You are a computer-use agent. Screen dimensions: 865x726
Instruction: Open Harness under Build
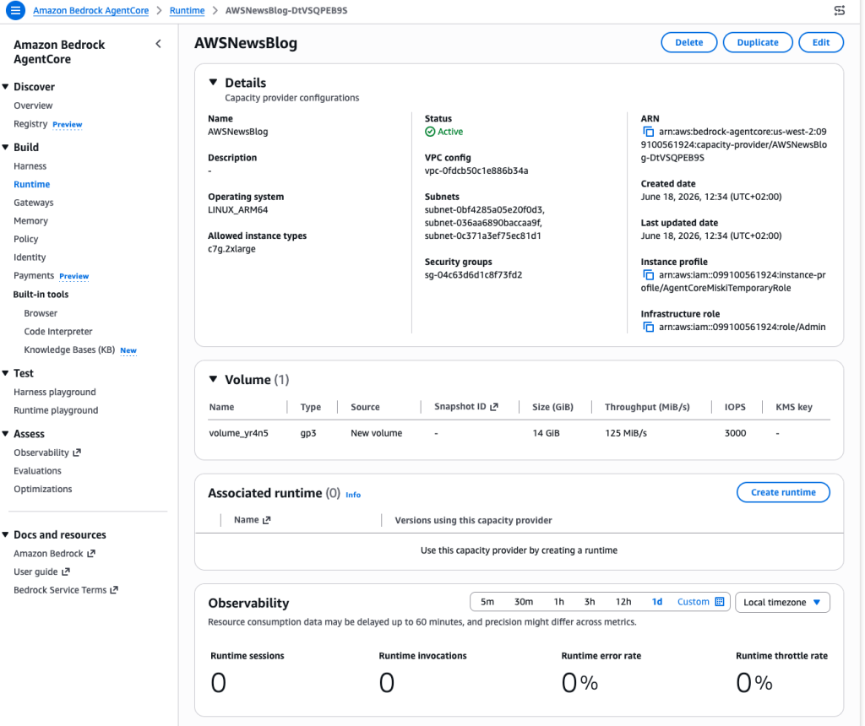(x=30, y=166)
